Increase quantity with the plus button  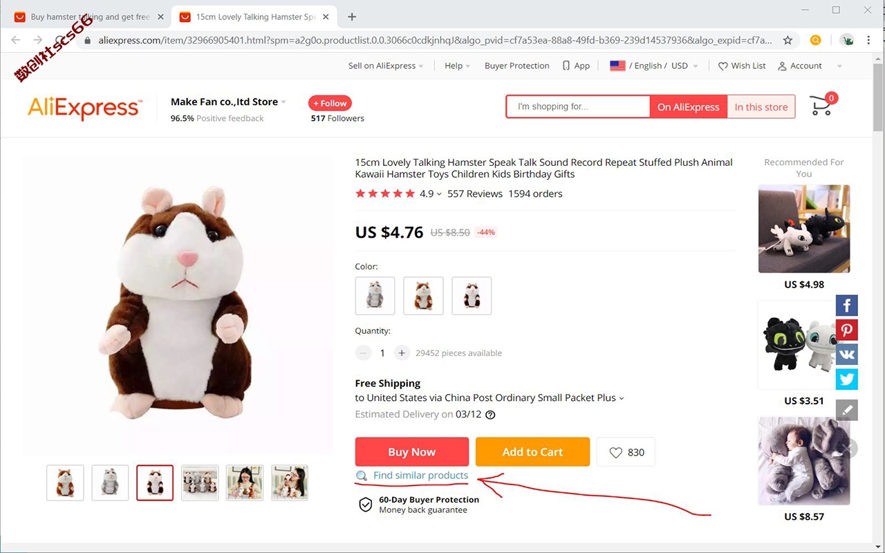click(402, 353)
